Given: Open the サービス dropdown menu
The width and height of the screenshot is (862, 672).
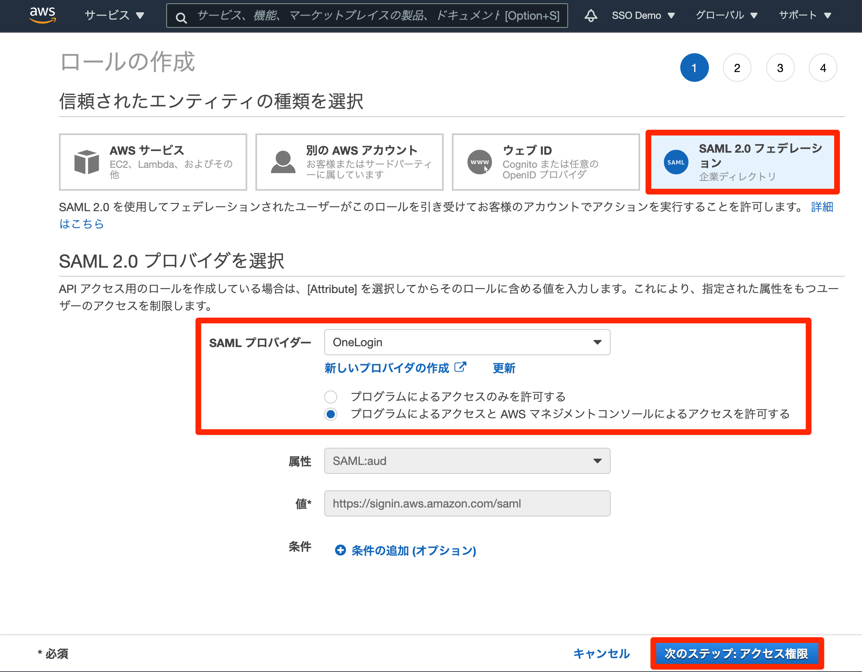Looking at the screenshot, I should coord(114,16).
